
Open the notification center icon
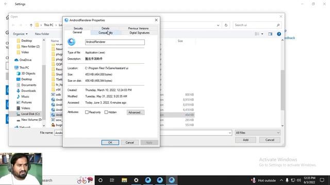[x=322, y=180]
